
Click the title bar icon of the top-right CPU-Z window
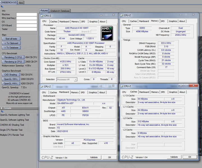(121, 15)
